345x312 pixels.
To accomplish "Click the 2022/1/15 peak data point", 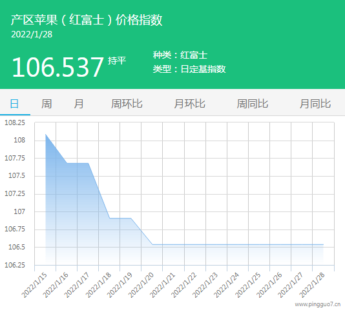I will pyautogui.click(x=45, y=134).
